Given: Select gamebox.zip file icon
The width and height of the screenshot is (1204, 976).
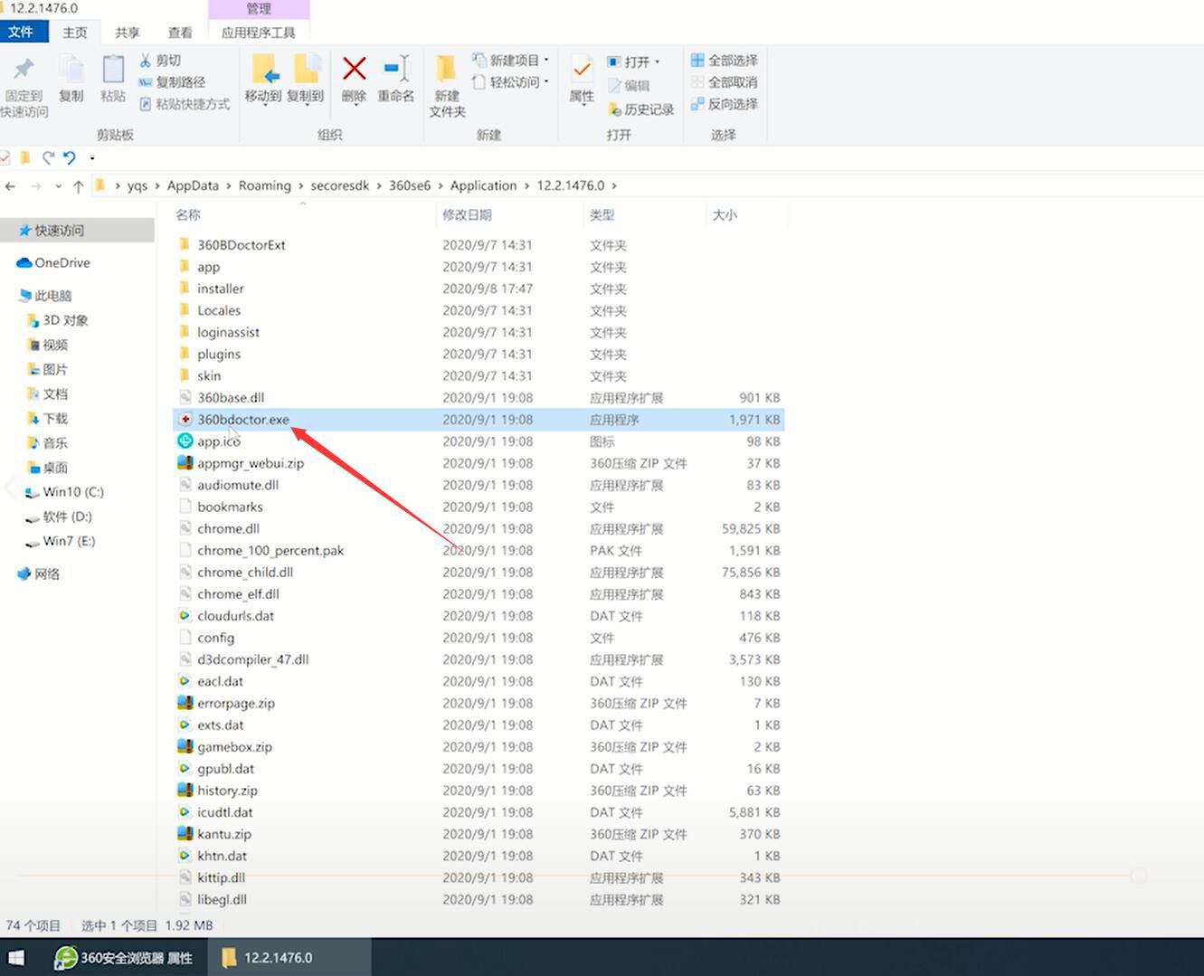Looking at the screenshot, I should click(x=185, y=747).
